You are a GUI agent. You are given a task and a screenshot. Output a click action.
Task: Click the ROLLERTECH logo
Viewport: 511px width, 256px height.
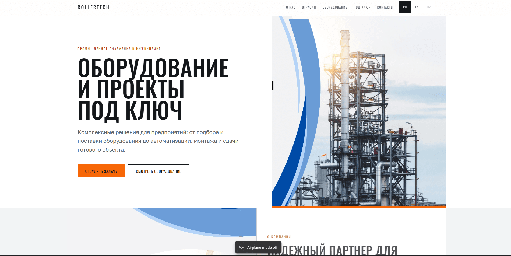pyautogui.click(x=93, y=7)
